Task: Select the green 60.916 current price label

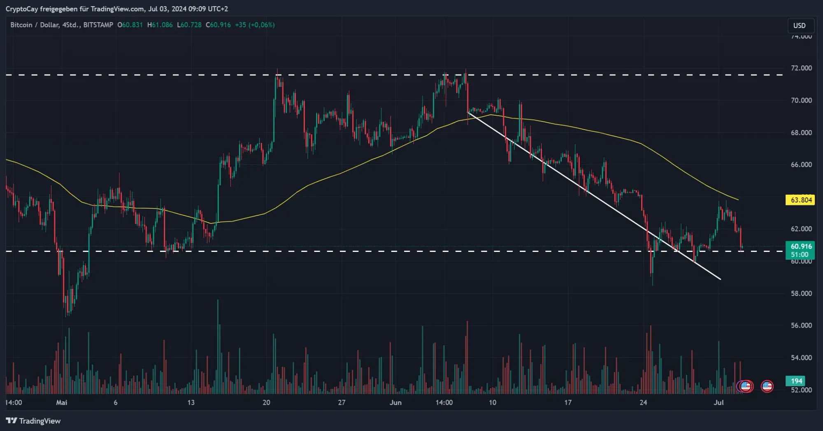Action: 800,250
